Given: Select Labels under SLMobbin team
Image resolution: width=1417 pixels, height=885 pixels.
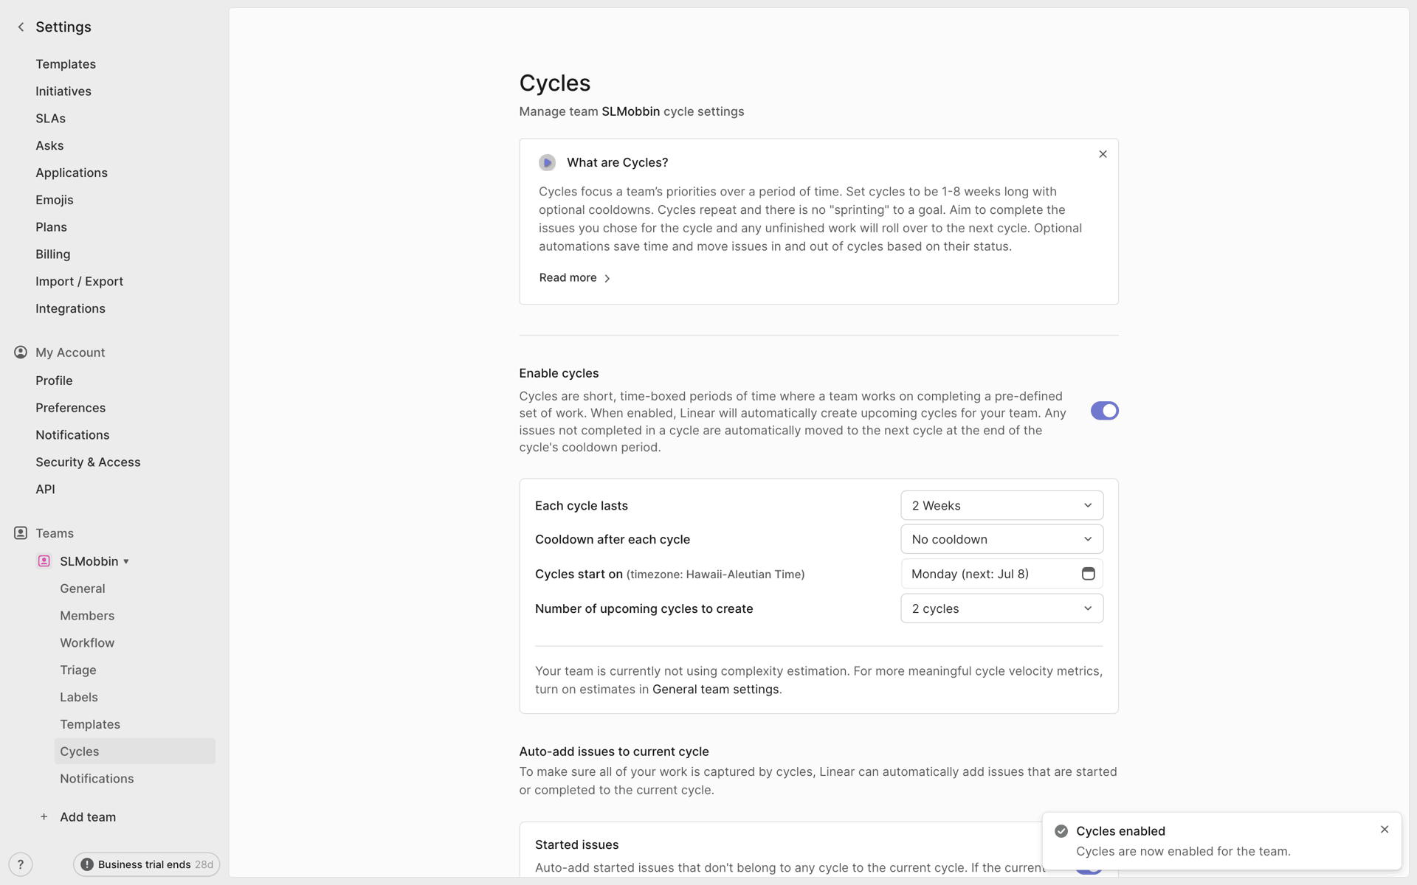Looking at the screenshot, I should click(x=79, y=698).
